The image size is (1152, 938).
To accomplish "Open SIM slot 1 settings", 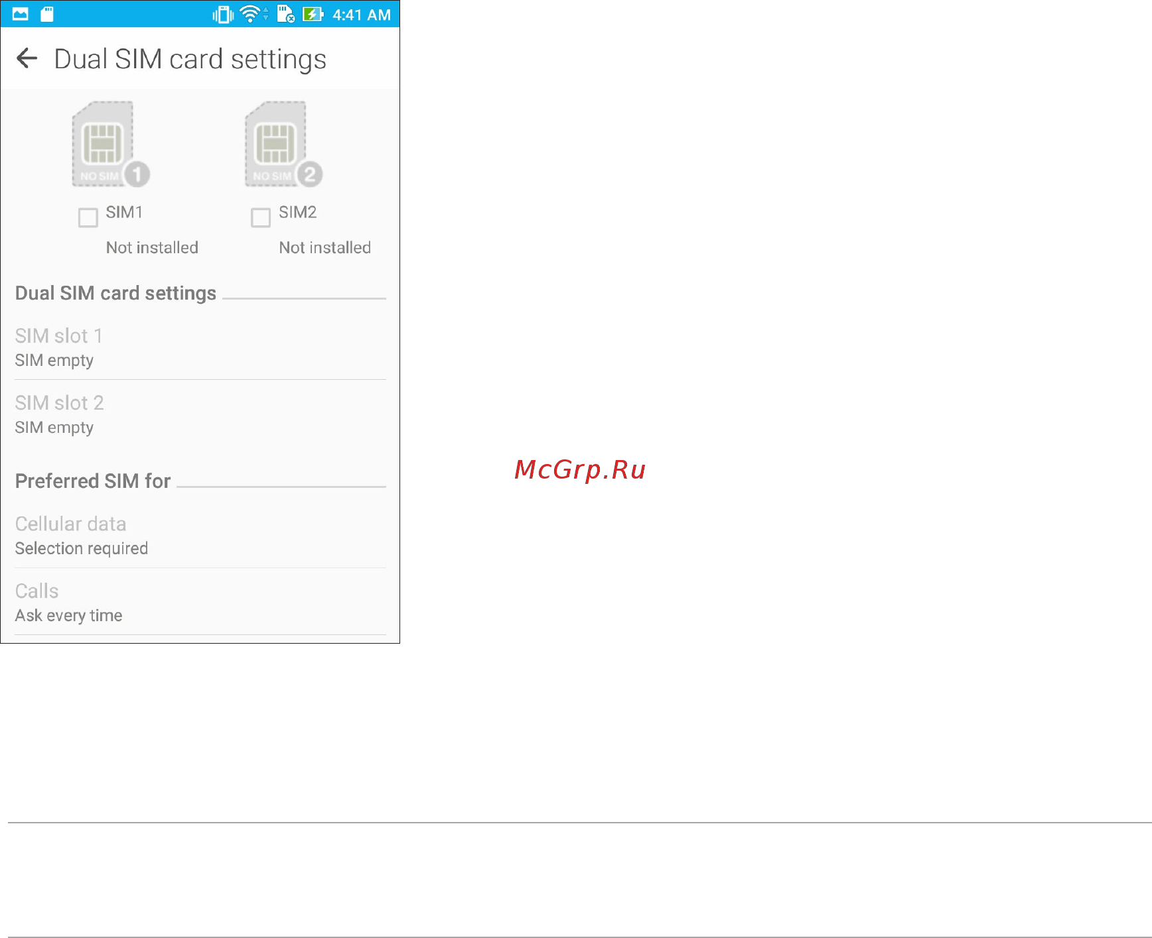I will [200, 347].
